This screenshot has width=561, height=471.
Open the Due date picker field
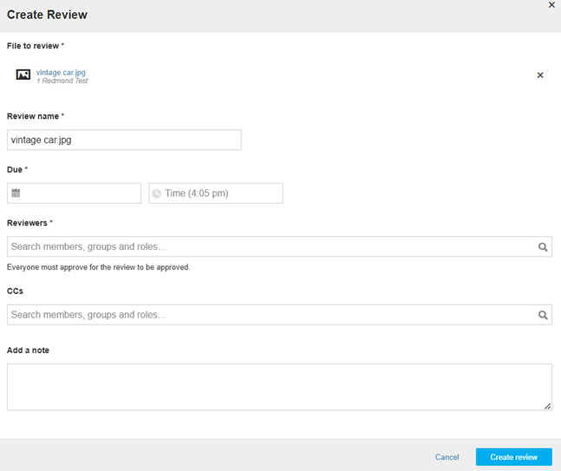[74, 193]
